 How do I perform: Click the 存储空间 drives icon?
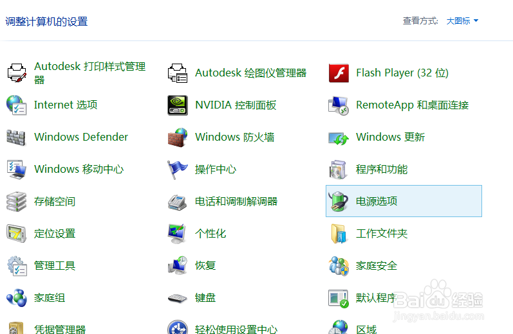(16, 202)
